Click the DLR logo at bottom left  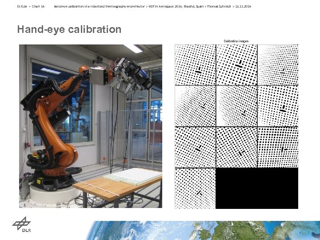[x=21, y=224]
